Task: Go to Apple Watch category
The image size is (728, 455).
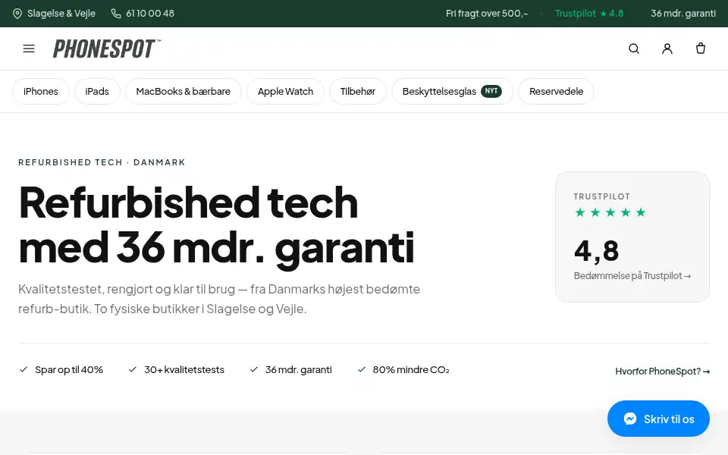Action: tap(286, 92)
